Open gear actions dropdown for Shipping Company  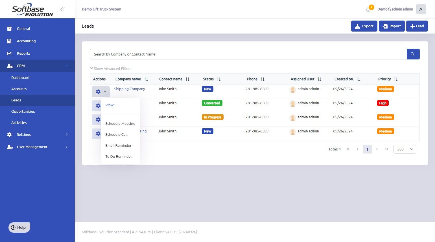pyautogui.click(x=101, y=92)
